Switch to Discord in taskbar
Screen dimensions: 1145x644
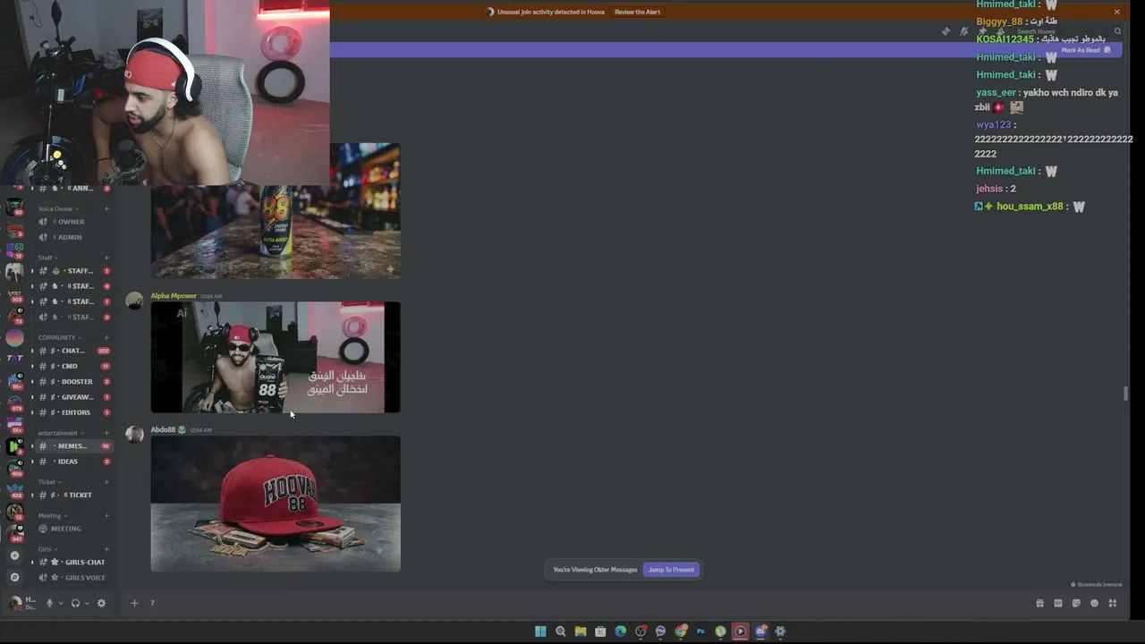click(x=760, y=631)
